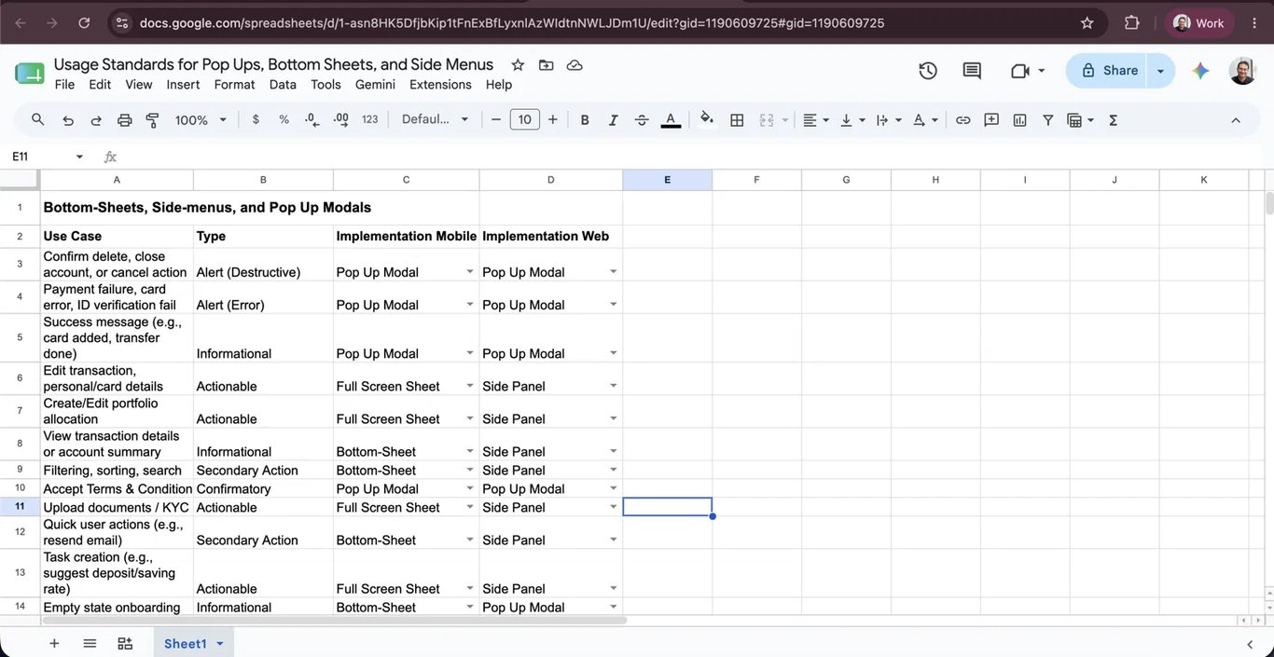1274x657 pixels.
Task: Insert a link
Action: click(963, 119)
